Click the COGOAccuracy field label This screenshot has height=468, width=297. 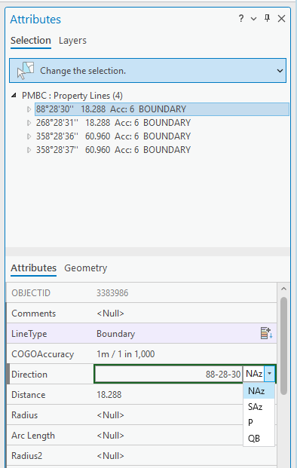pos(43,354)
